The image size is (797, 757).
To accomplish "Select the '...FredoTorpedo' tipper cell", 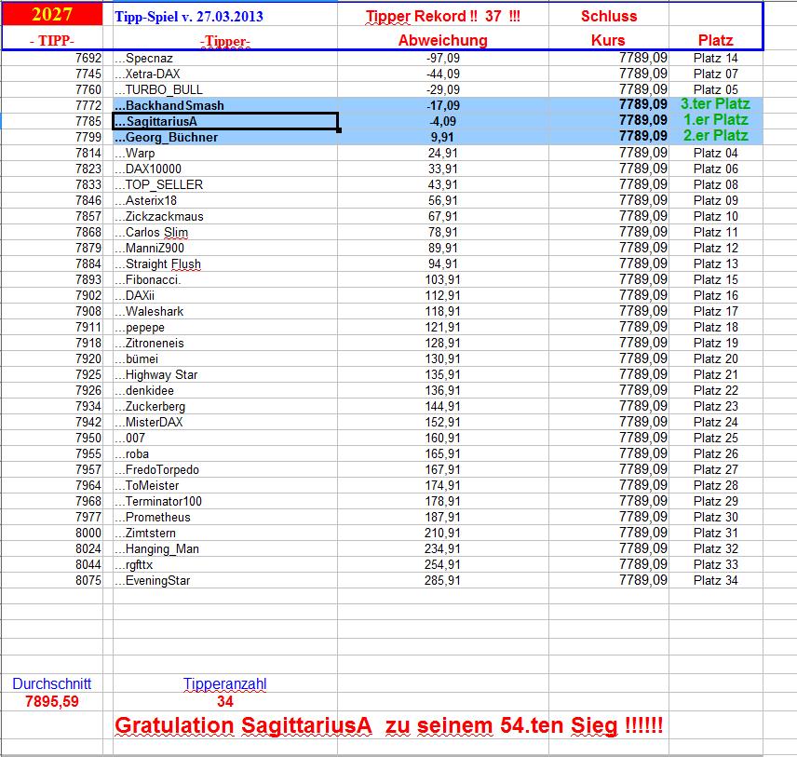I will click(x=224, y=470).
